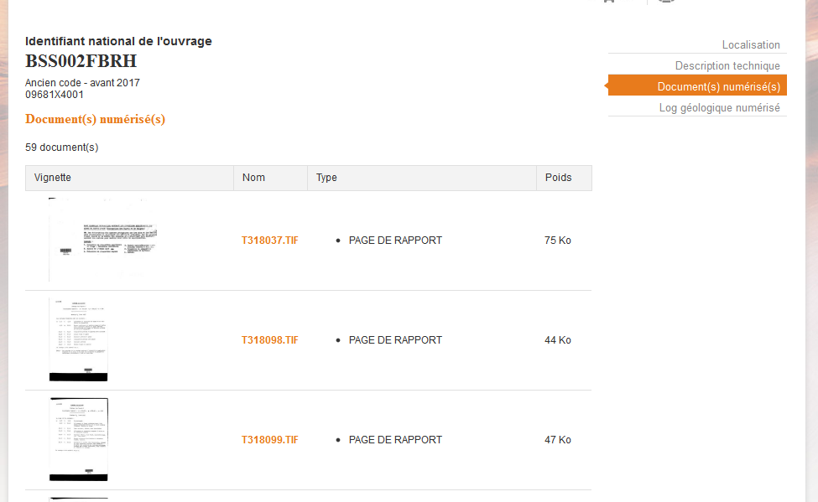Click the Type column header
Viewport: 818px width, 502px height.
coord(326,178)
